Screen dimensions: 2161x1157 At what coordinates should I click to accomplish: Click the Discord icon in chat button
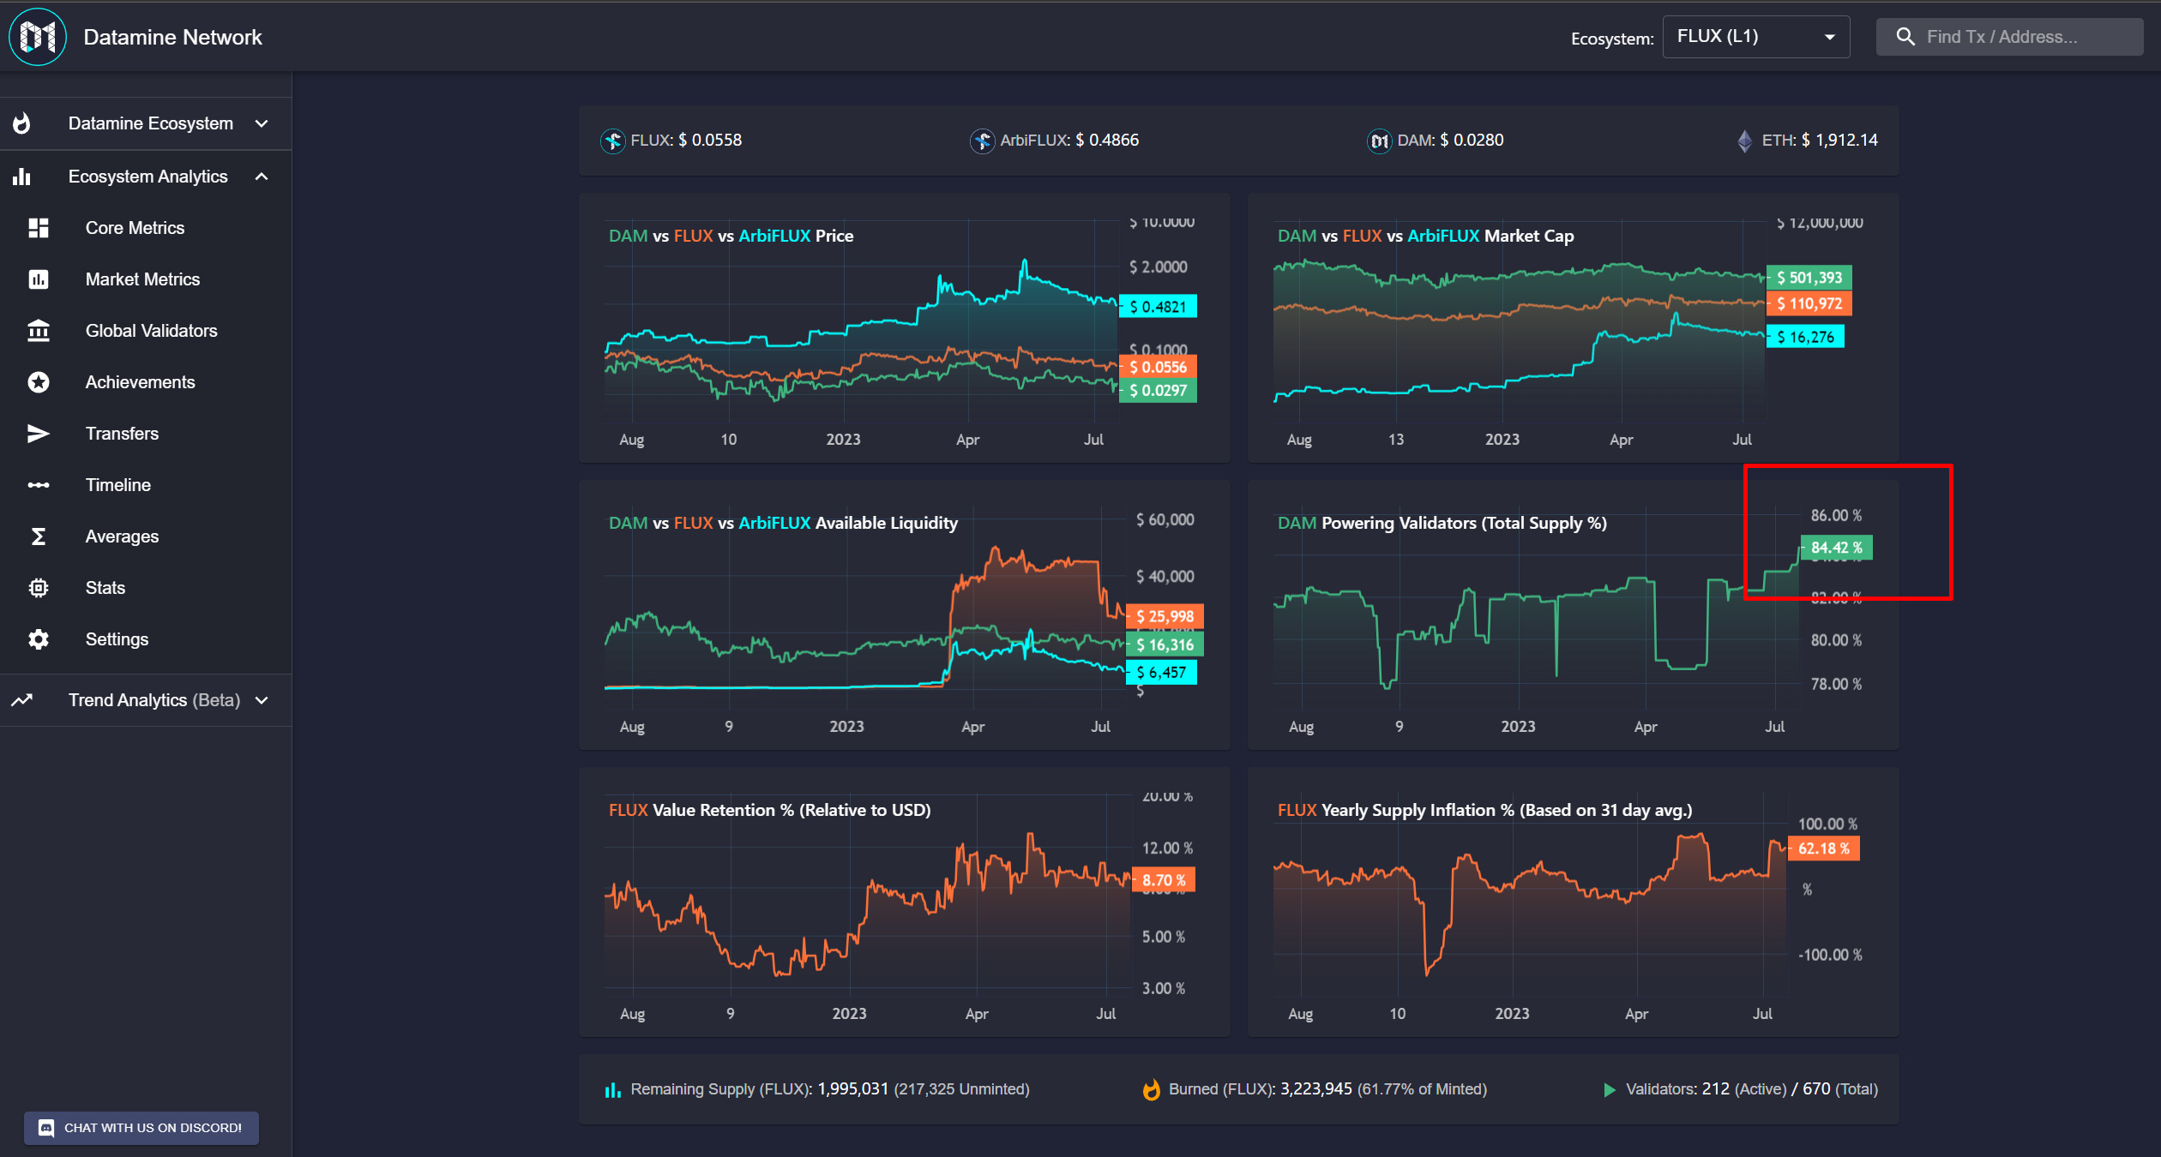tap(46, 1128)
